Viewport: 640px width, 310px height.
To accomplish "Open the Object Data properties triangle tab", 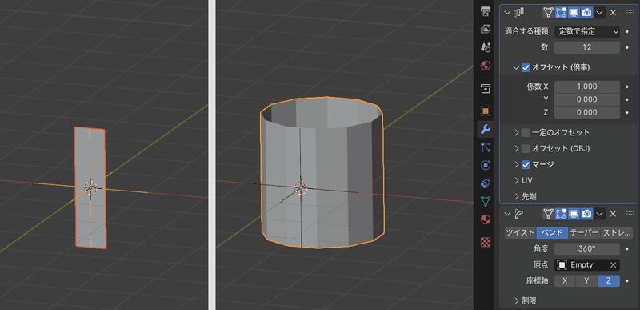I will click(x=486, y=201).
